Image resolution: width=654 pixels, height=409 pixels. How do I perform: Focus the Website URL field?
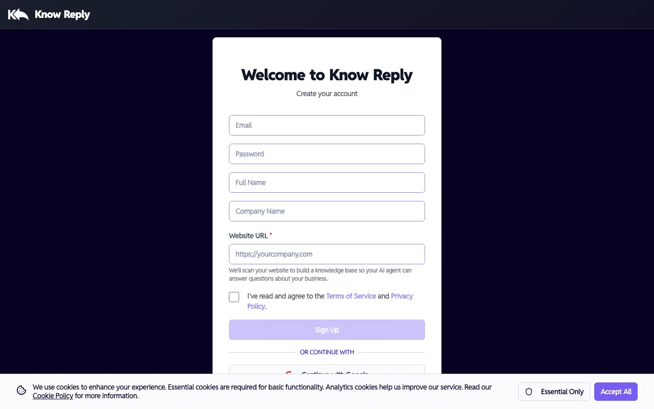327,254
